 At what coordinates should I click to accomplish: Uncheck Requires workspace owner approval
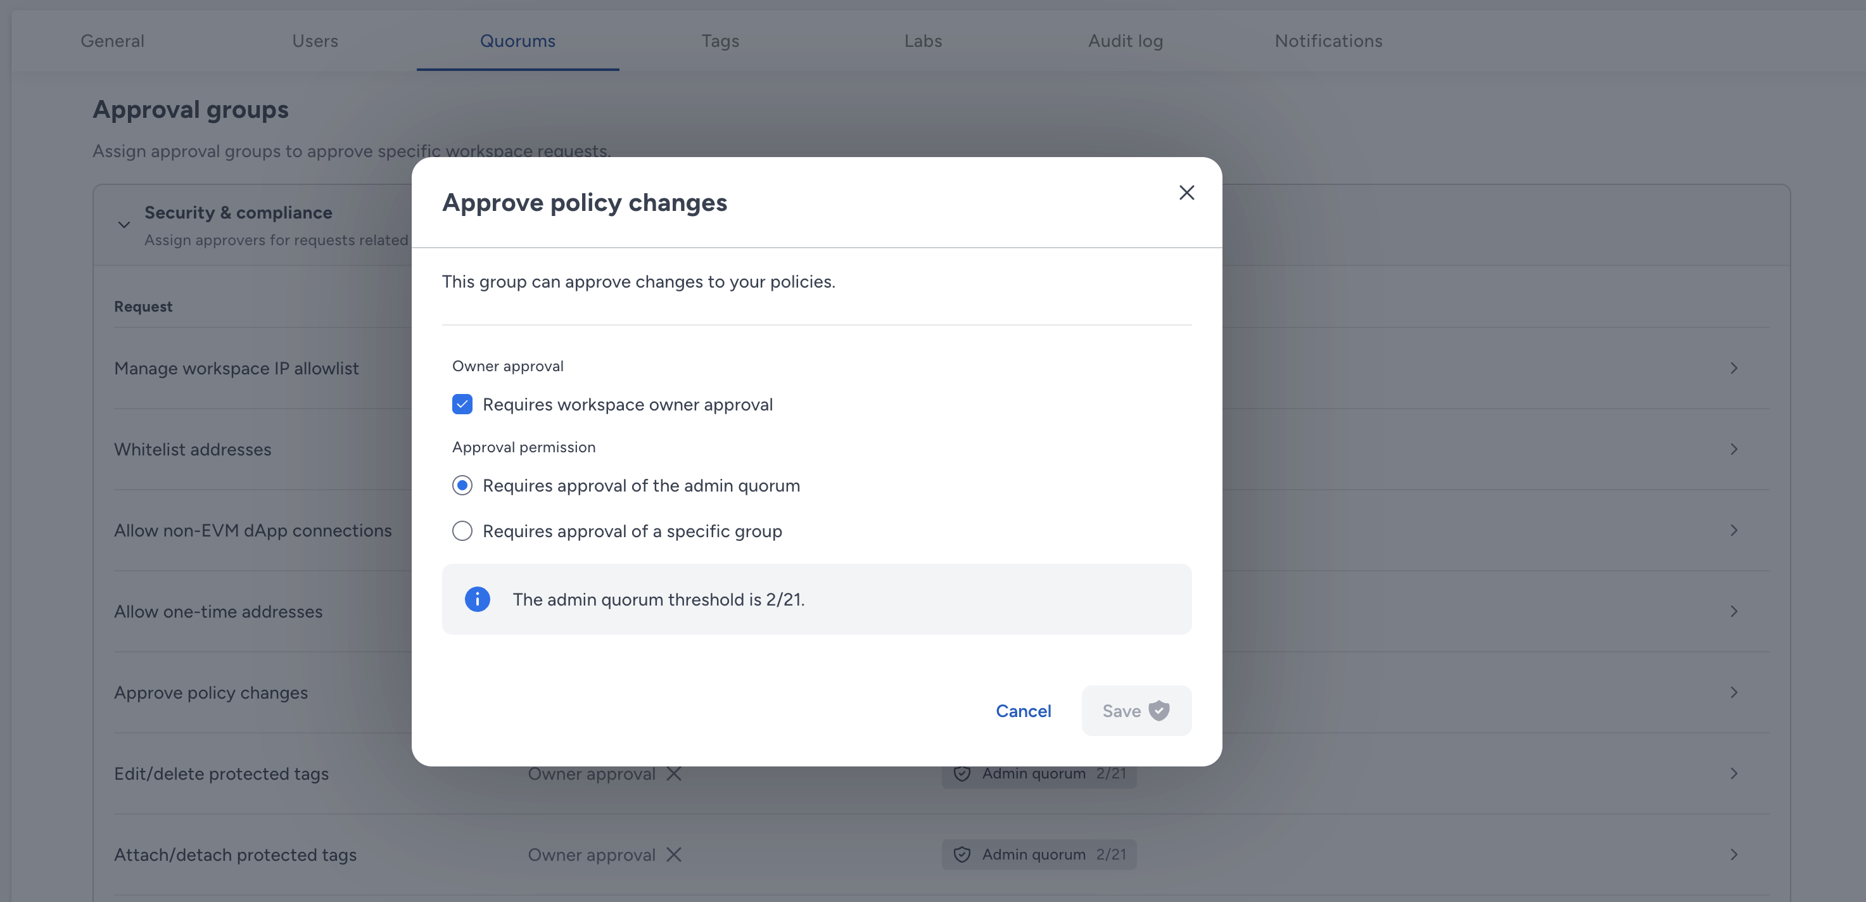pos(462,404)
